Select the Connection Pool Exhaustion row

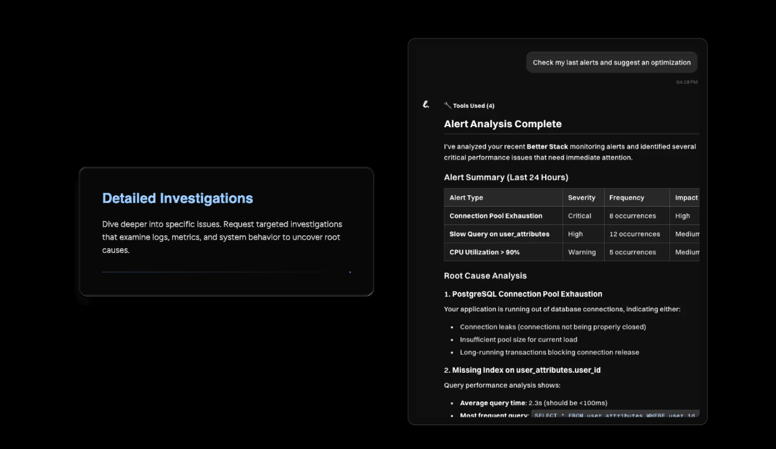[x=496, y=216]
